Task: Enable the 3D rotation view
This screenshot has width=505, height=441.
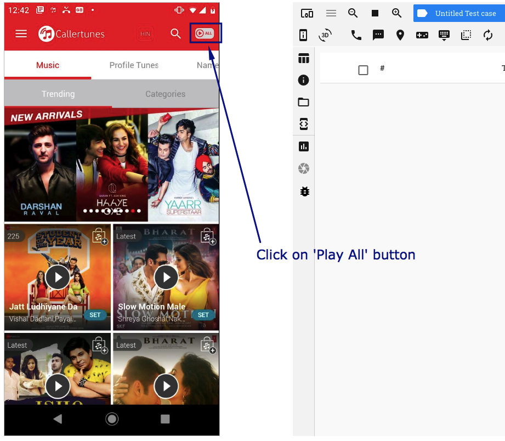Action: coord(325,35)
